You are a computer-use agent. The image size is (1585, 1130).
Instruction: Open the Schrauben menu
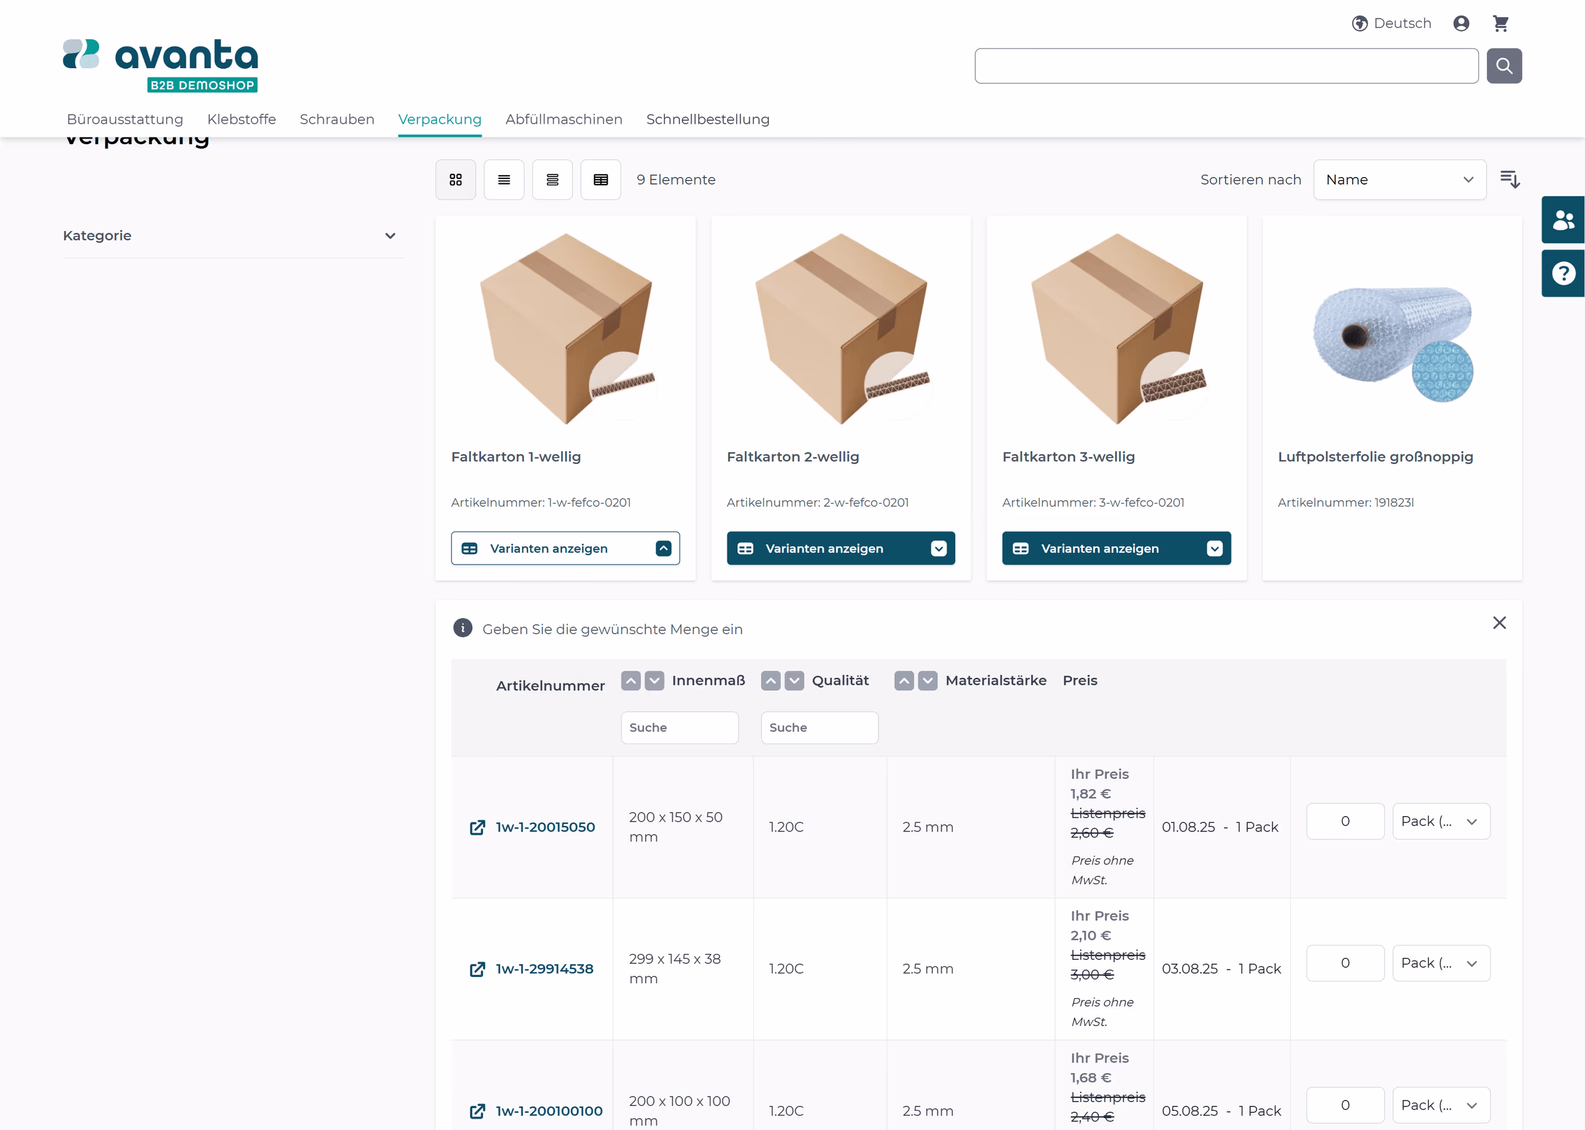coord(337,119)
